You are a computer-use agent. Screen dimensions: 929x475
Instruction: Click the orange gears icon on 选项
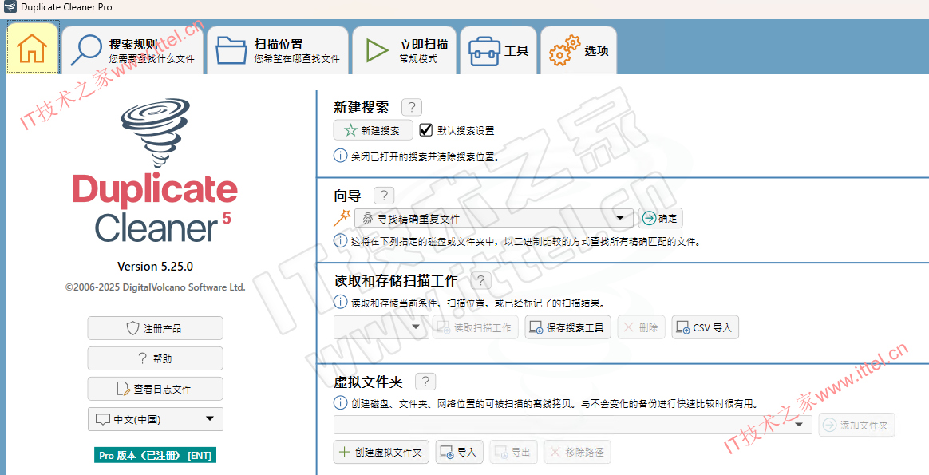click(564, 49)
